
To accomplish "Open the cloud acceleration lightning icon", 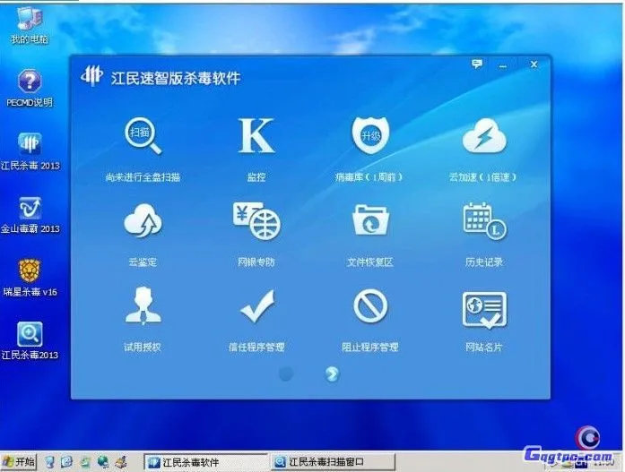I will [x=484, y=136].
